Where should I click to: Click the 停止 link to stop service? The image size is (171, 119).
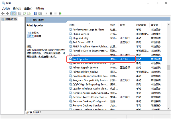pos(29,33)
